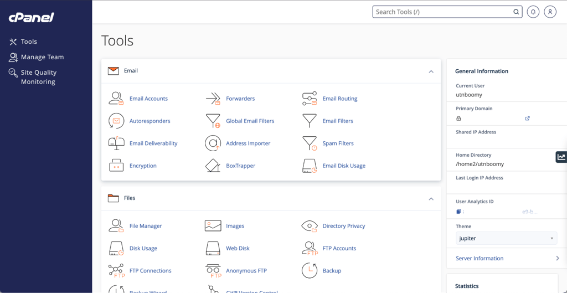Open the Forwarders arrow icon
This screenshot has height=293, width=567.
(x=213, y=99)
